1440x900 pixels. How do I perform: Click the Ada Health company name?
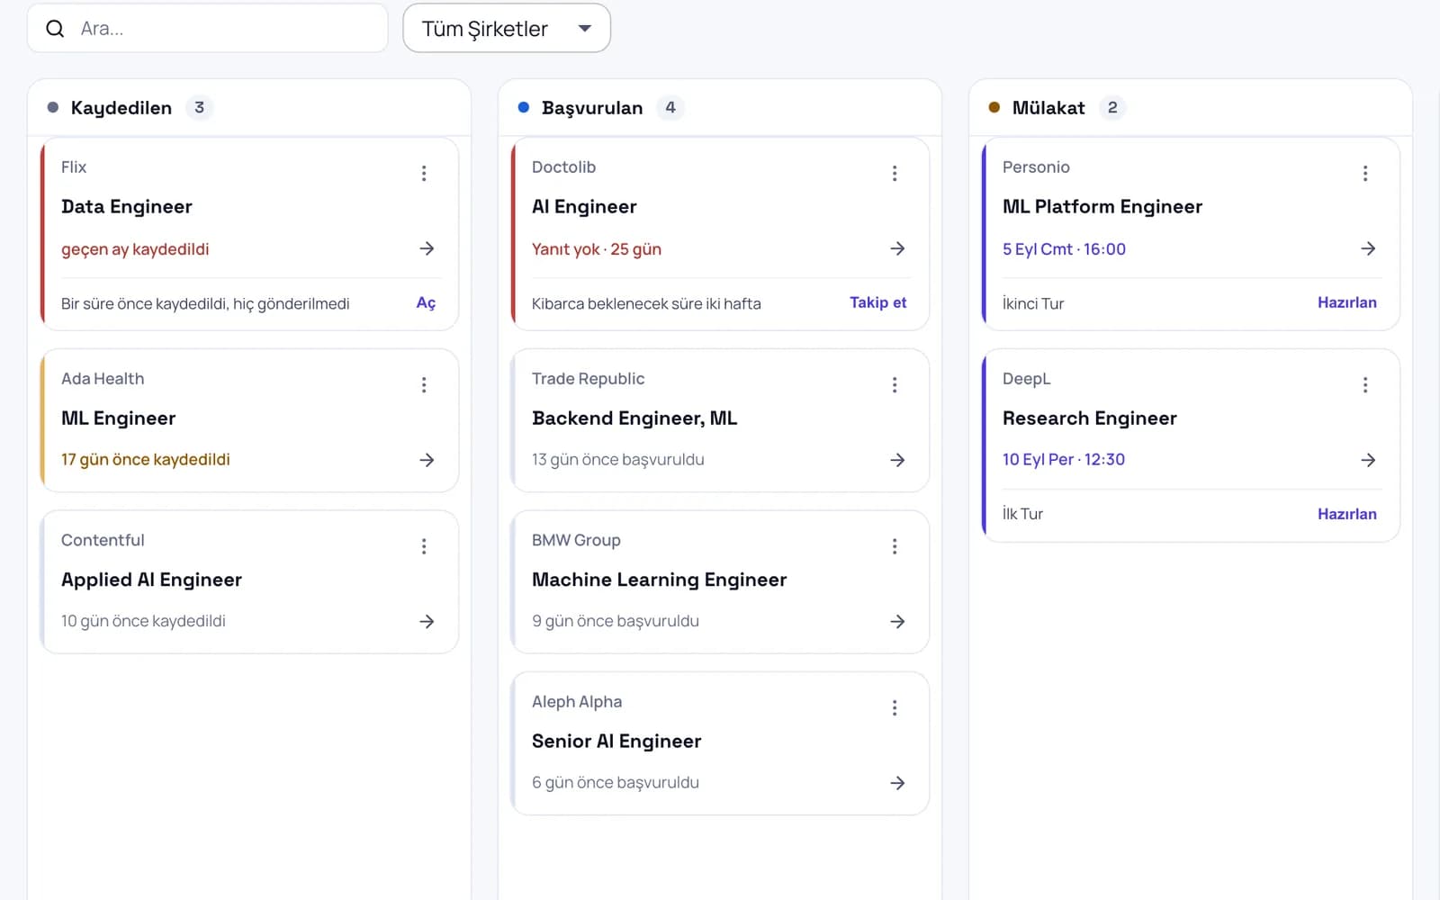[103, 379]
